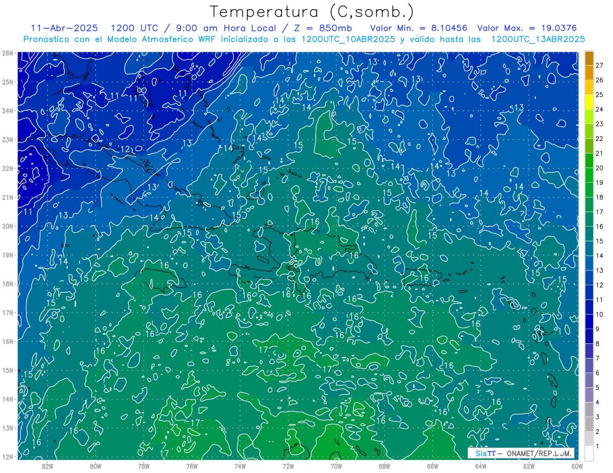Click the '76W' longitude axis label
This screenshot has height=473, width=613.
(x=192, y=465)
